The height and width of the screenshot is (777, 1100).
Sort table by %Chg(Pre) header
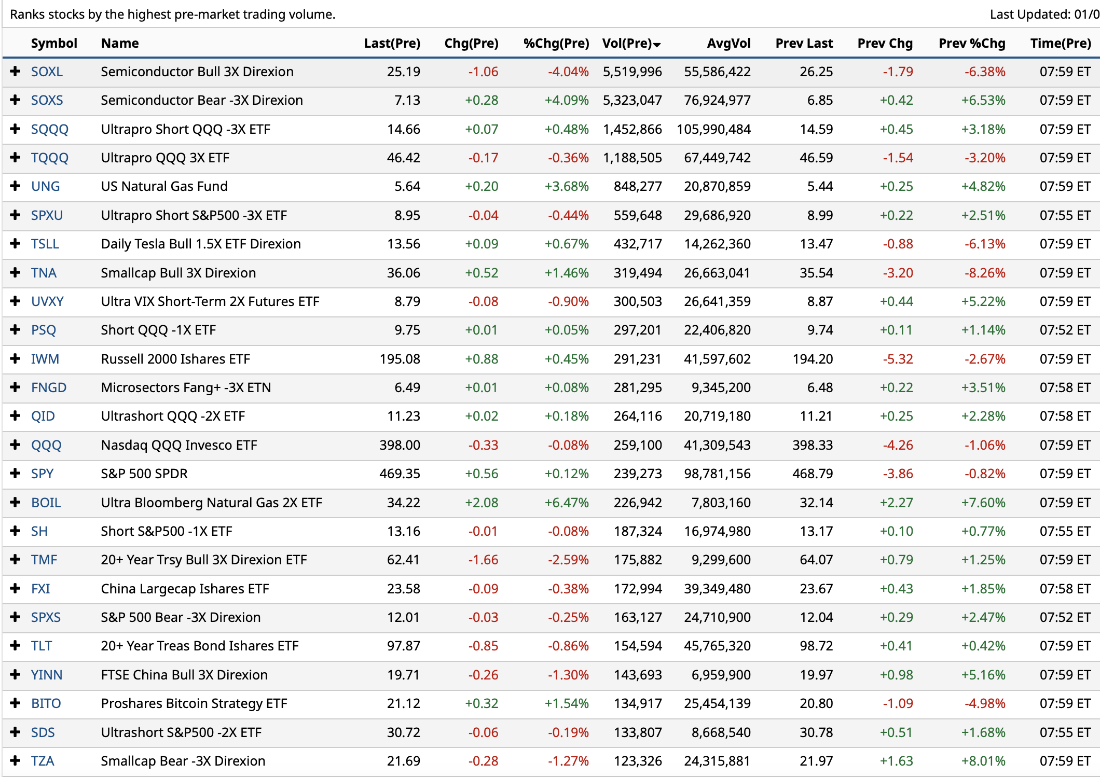[x=556, y=44]
